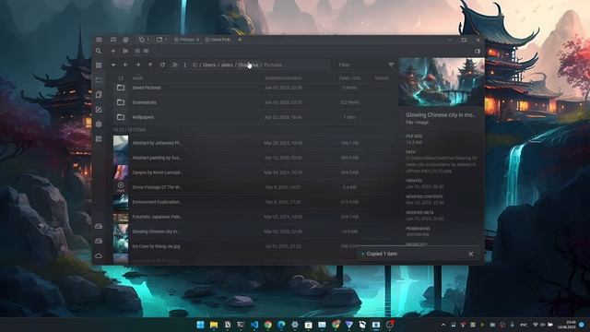
Task: Show hidden system tray icons chevron
Action: click(443, 325)
